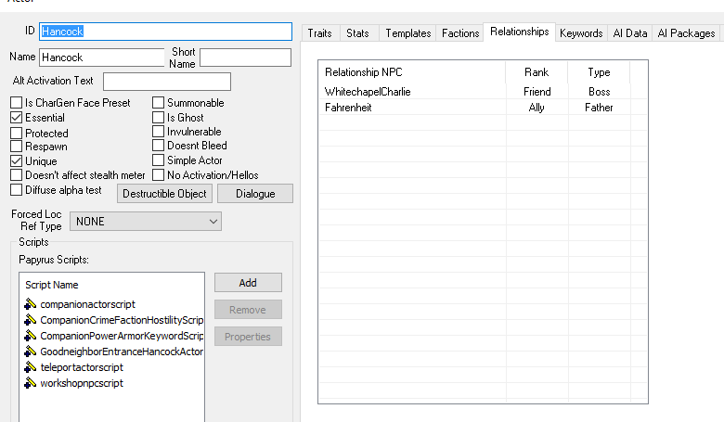Viewport: 724px width, 422px height.
Task: Enable Is CharGen Face Preset checkbox
Action: point(16,102)
